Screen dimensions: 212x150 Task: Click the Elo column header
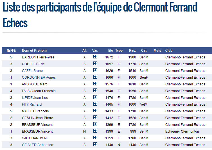pos(110,51)
